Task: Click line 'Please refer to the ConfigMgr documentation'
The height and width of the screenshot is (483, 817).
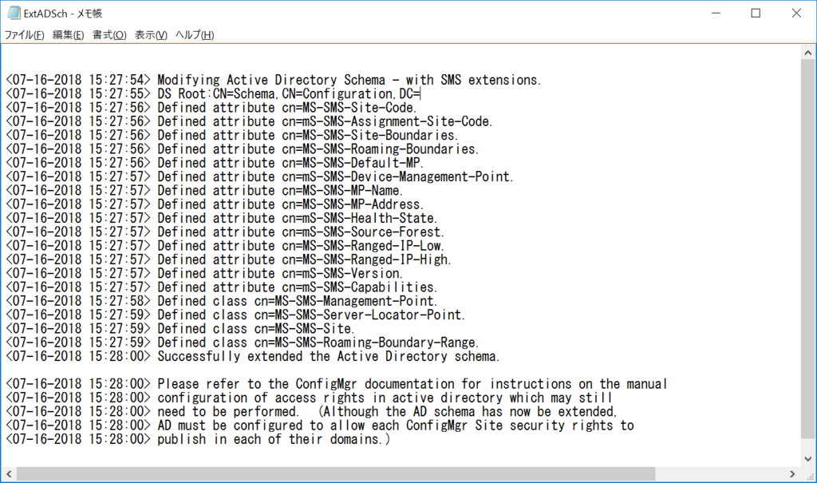Action: tap(337, 384)
